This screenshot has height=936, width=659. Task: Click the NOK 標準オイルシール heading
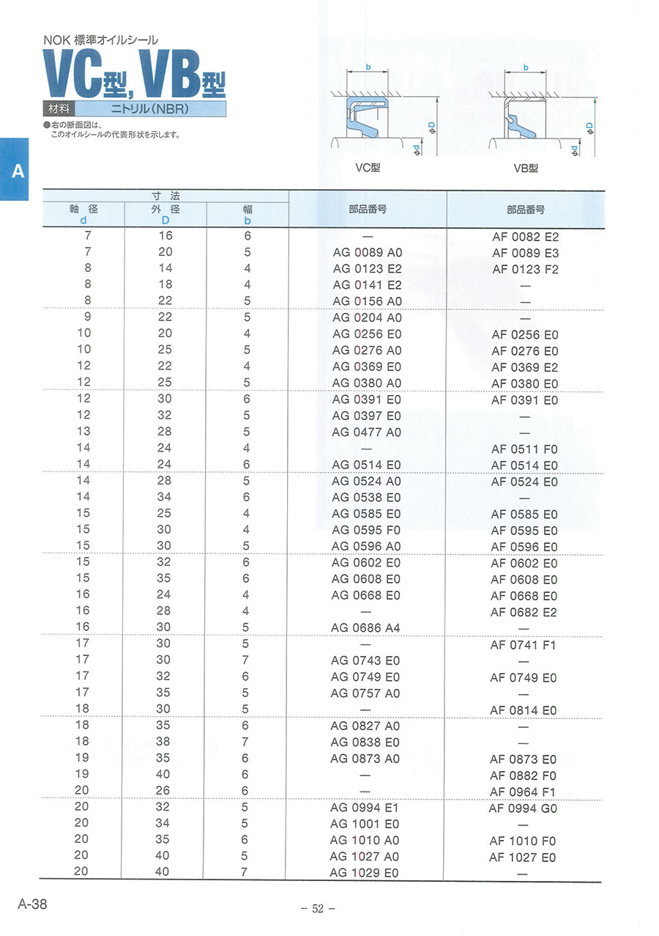(x=100, y=42)
